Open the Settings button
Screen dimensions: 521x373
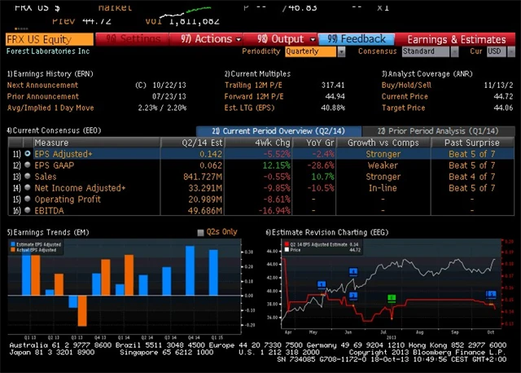click(133, 38)
